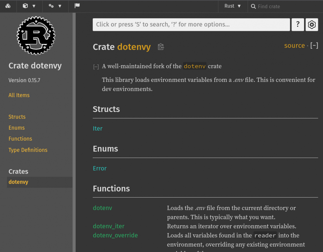Select dotenvy in the Crates list

[18, 182]
